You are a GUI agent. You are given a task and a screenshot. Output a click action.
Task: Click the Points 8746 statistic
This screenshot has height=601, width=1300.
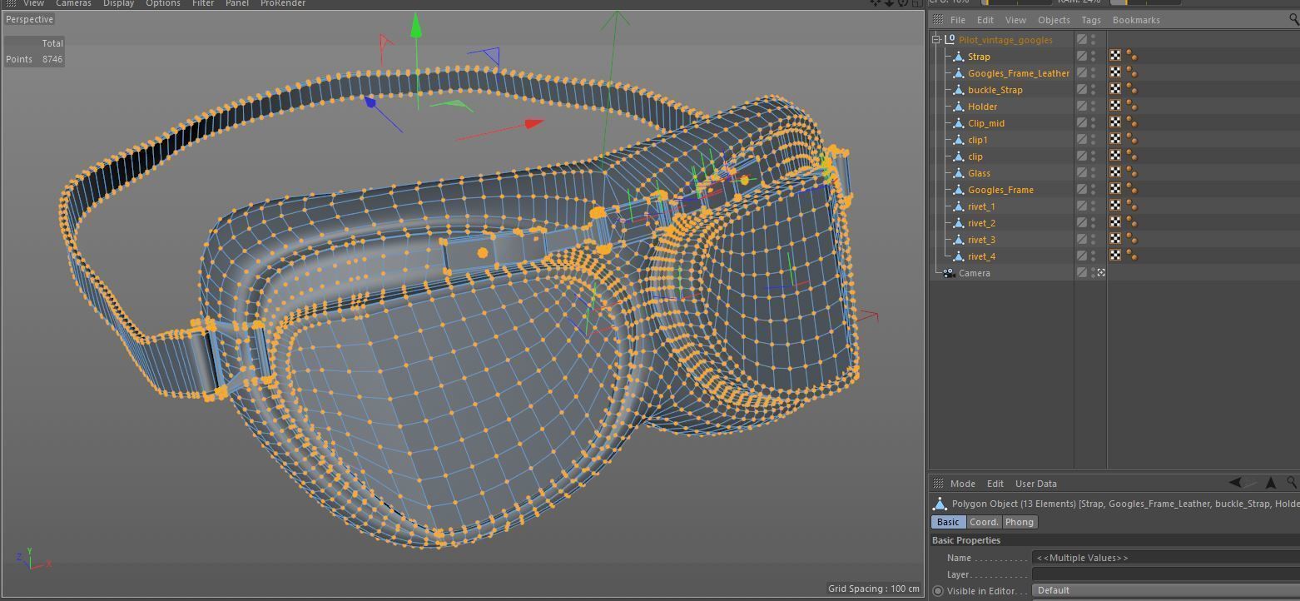[34, 59]
